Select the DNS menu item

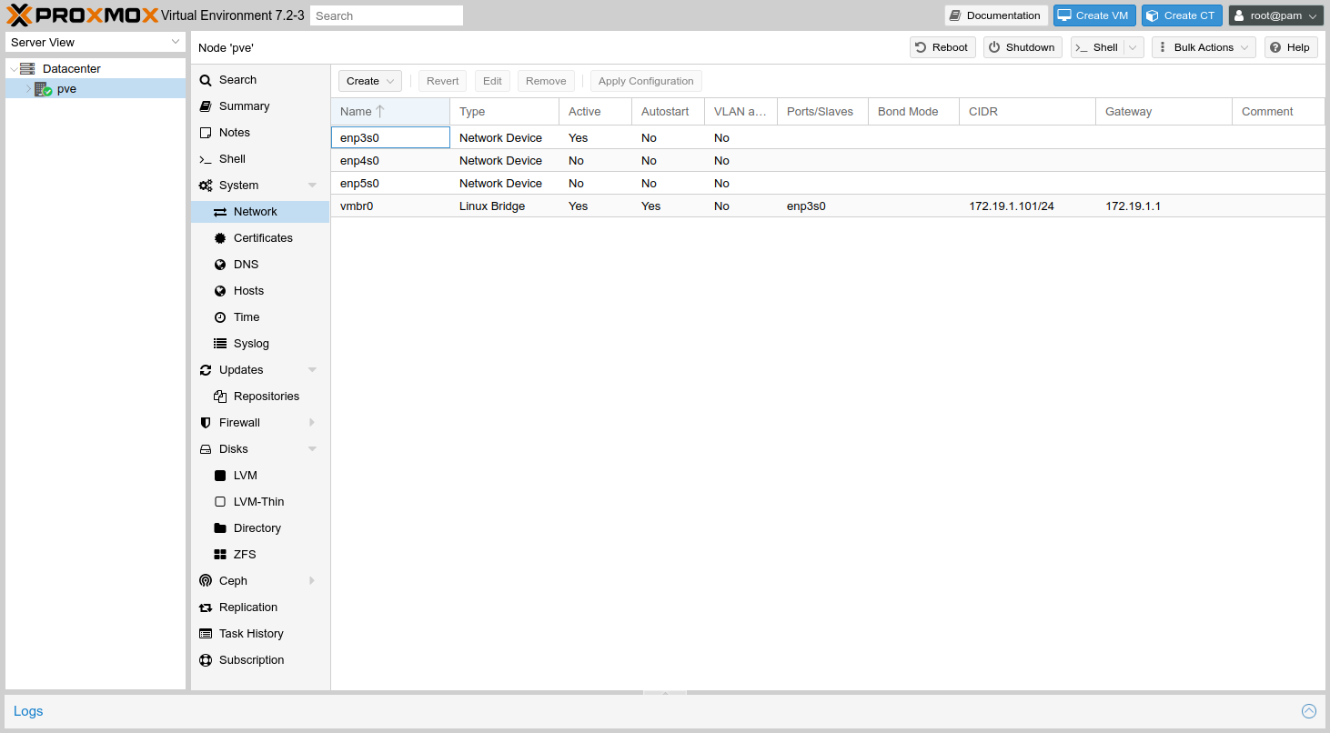tap(246, 265)
